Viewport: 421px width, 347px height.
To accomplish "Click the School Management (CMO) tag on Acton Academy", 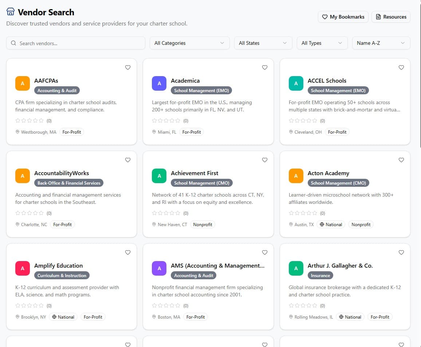I will pyautogui.click(x=338, y=183).
